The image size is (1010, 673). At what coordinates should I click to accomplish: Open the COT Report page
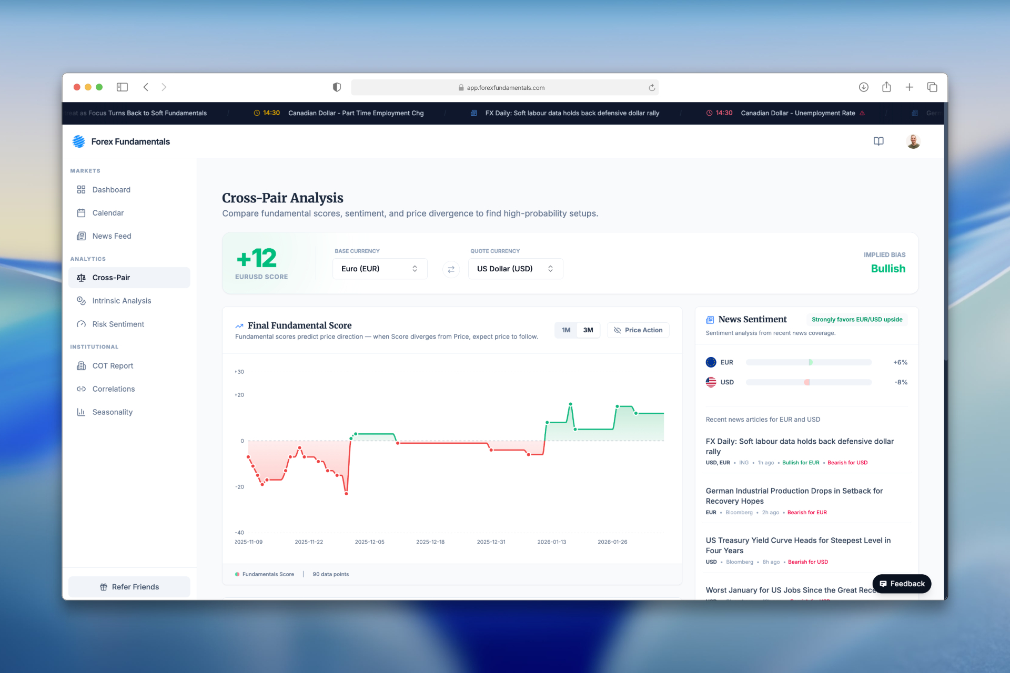113,366
